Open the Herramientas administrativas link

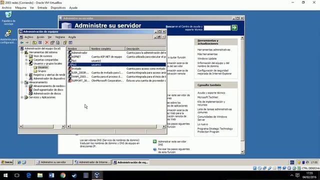(213, 50)
